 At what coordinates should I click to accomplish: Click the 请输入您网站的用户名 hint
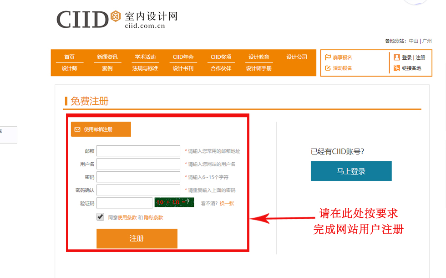click(212, 165)
